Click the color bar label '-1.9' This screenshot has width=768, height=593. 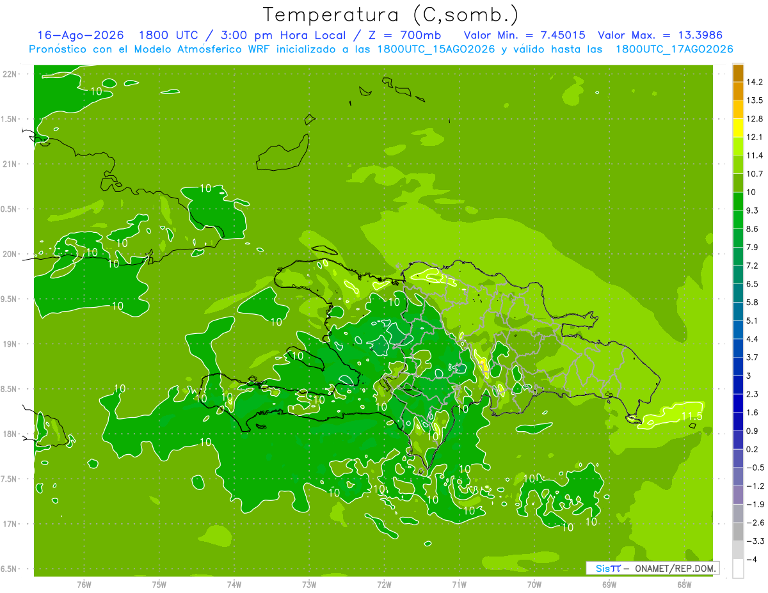coord(755,504)
